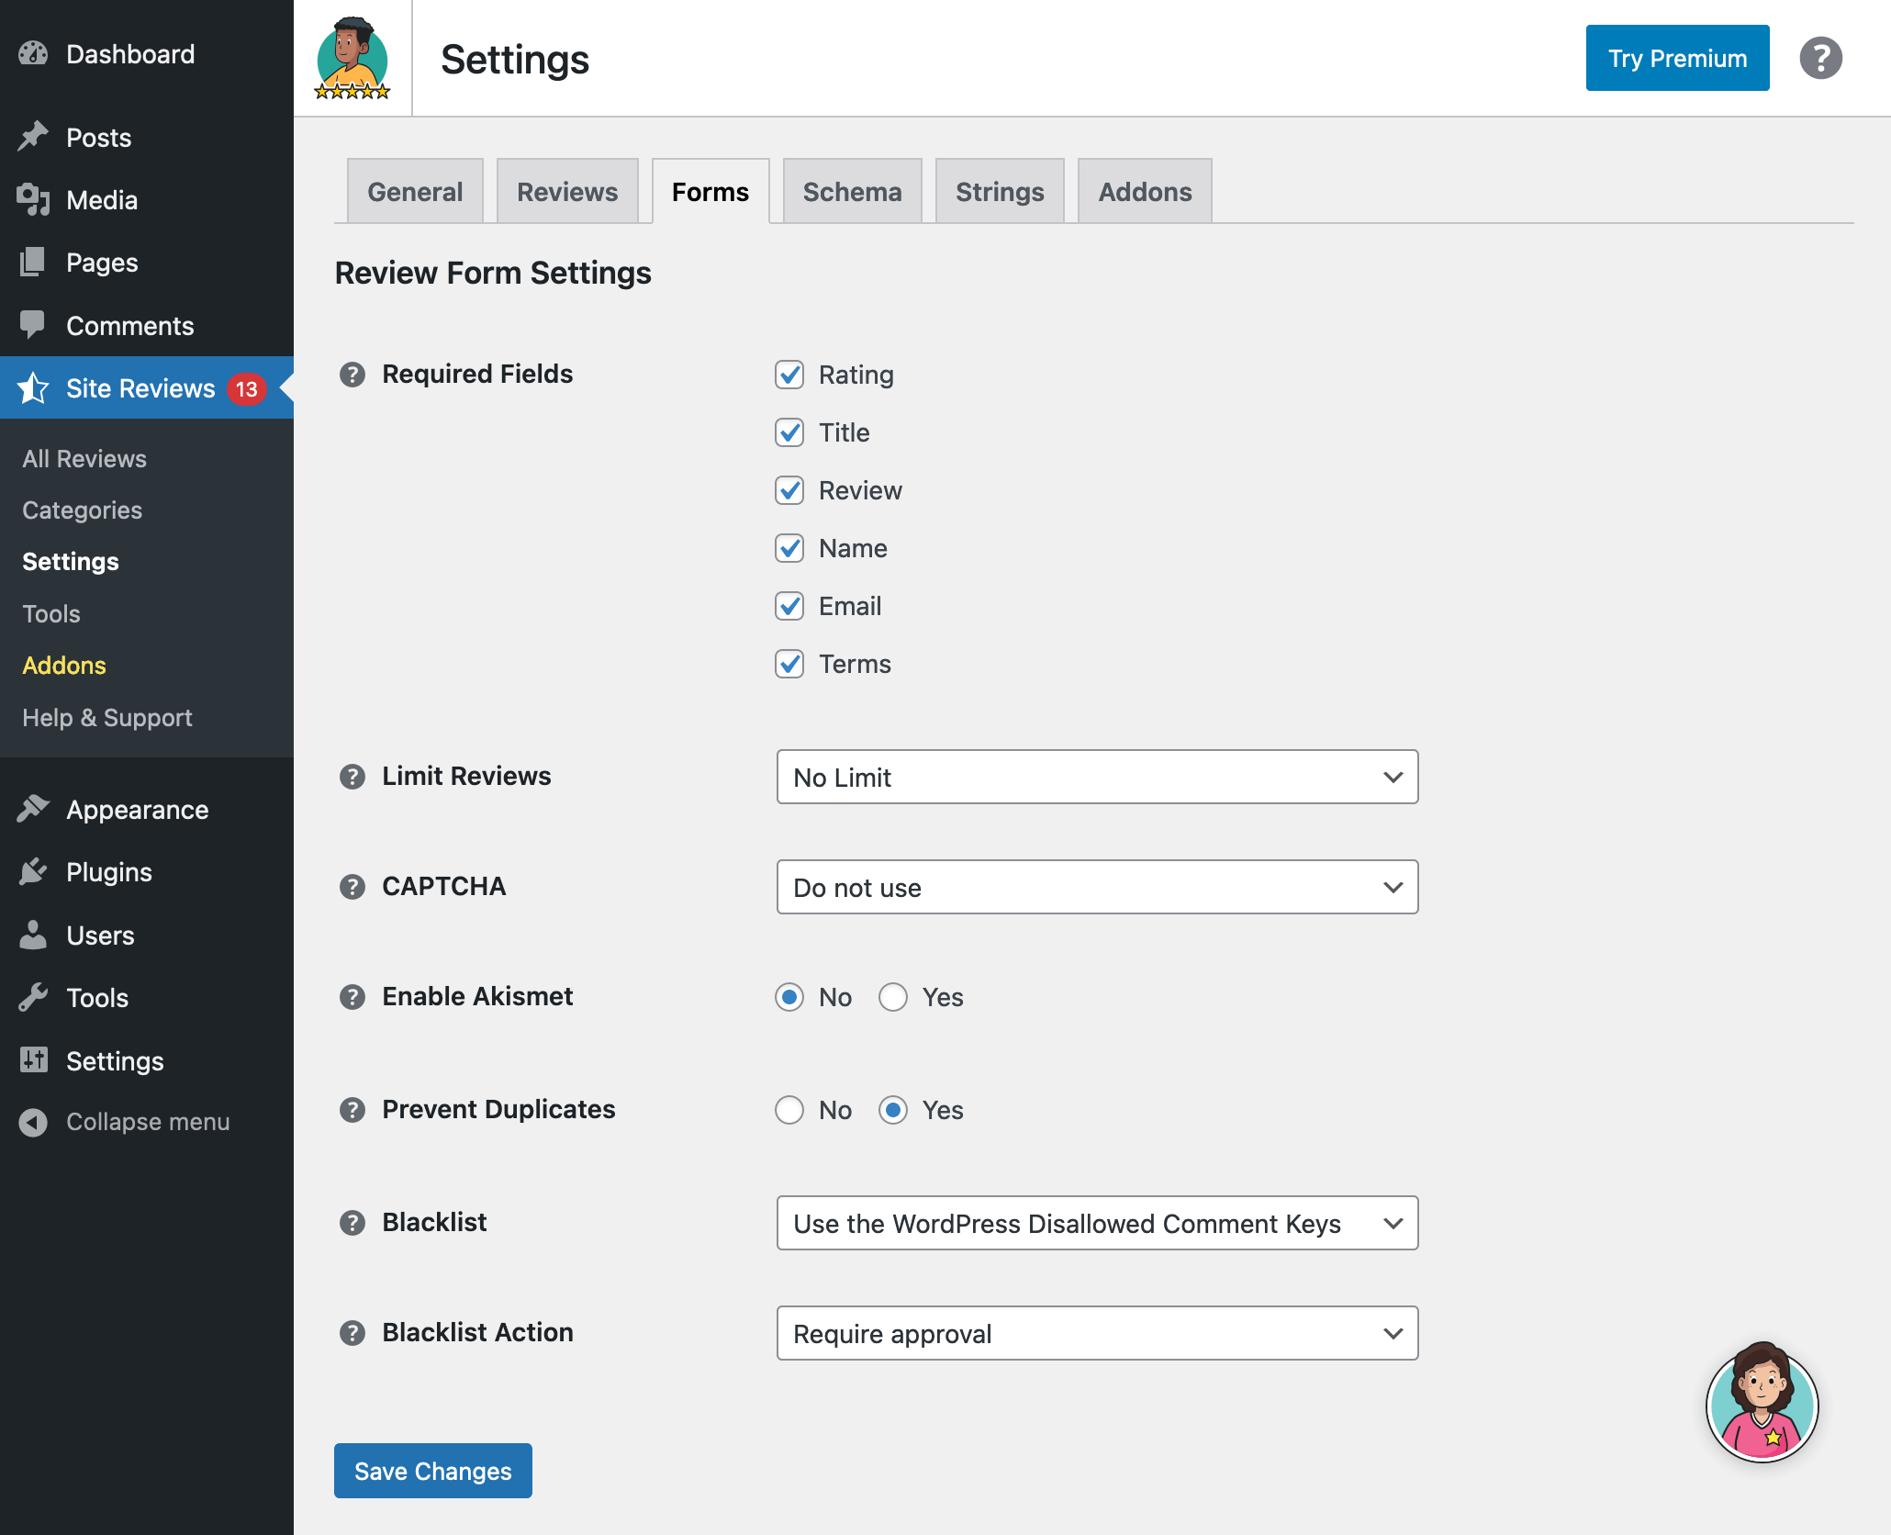Click the Try Premium button
Screen dimensions: 1891x1535
point(1677,58)
